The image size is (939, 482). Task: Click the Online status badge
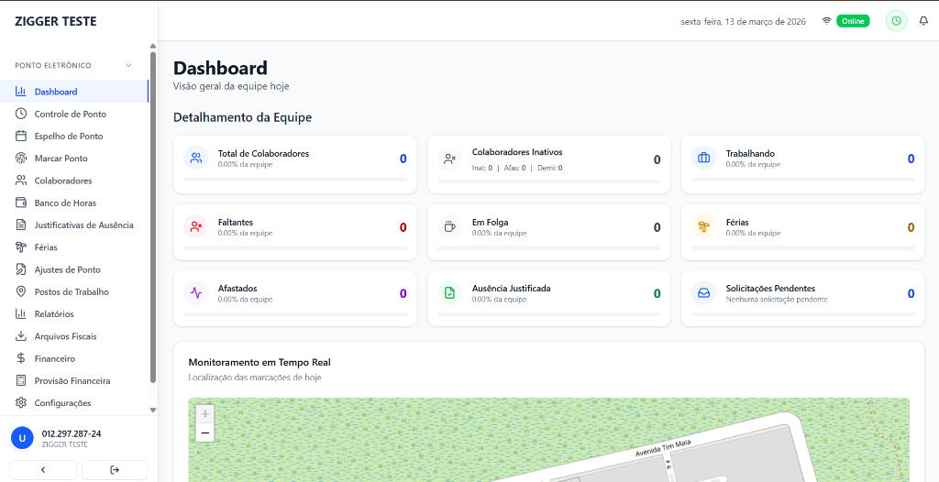click(853, 21)
